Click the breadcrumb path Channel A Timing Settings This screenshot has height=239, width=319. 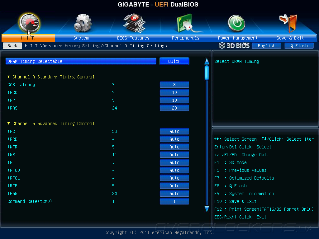(x=136, y=46)
